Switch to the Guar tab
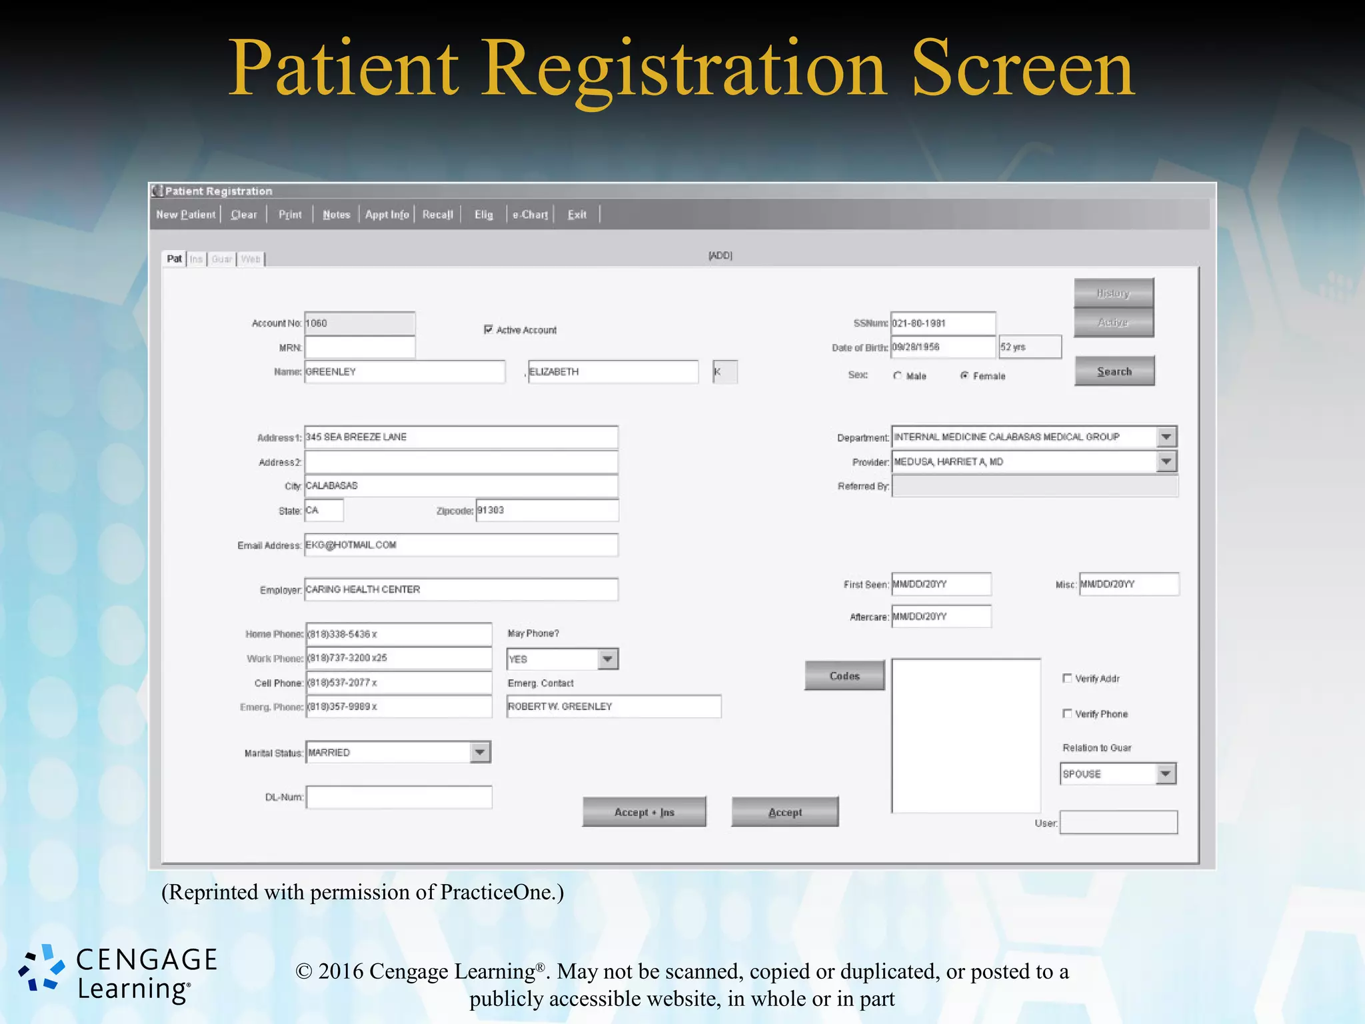 222,259
